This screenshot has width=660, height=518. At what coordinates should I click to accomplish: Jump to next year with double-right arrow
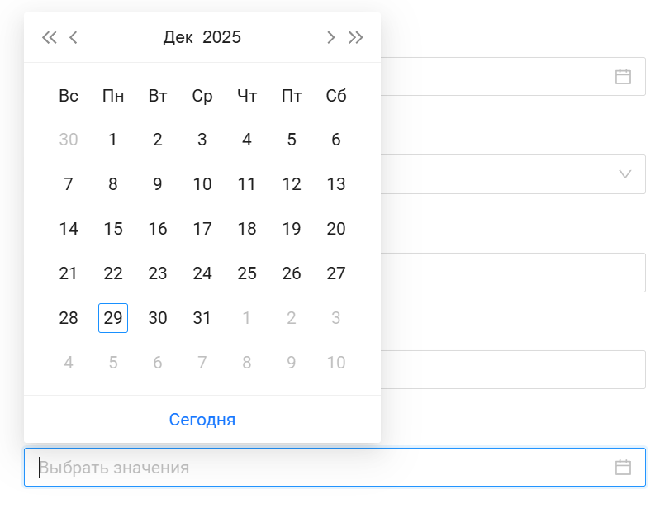point(356,37)
